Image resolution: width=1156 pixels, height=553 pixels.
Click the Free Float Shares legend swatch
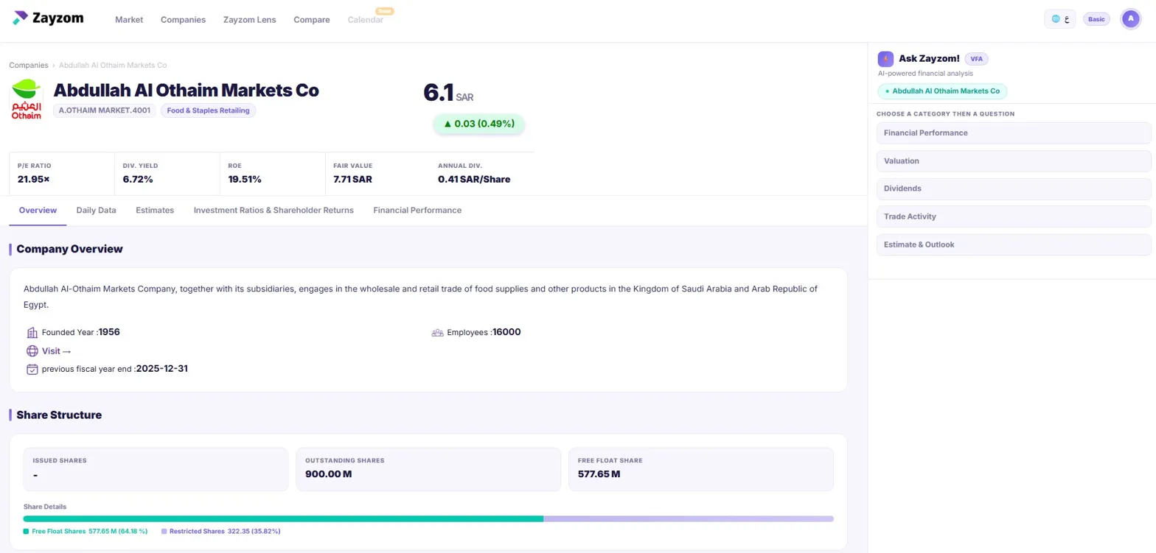(26, 531)
